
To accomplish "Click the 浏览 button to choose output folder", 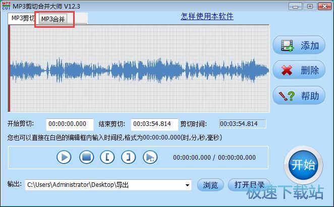I will [210, 185].
